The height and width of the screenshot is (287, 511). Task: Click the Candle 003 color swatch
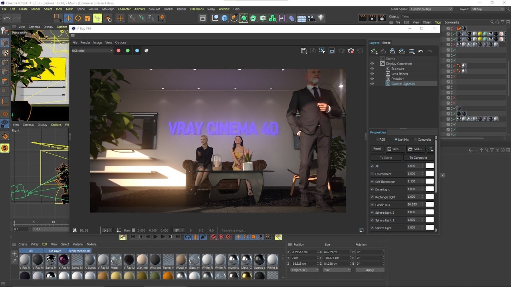pyautogui.click(x=430, y=204)
